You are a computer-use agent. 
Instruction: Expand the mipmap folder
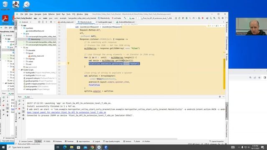point(24,59)
